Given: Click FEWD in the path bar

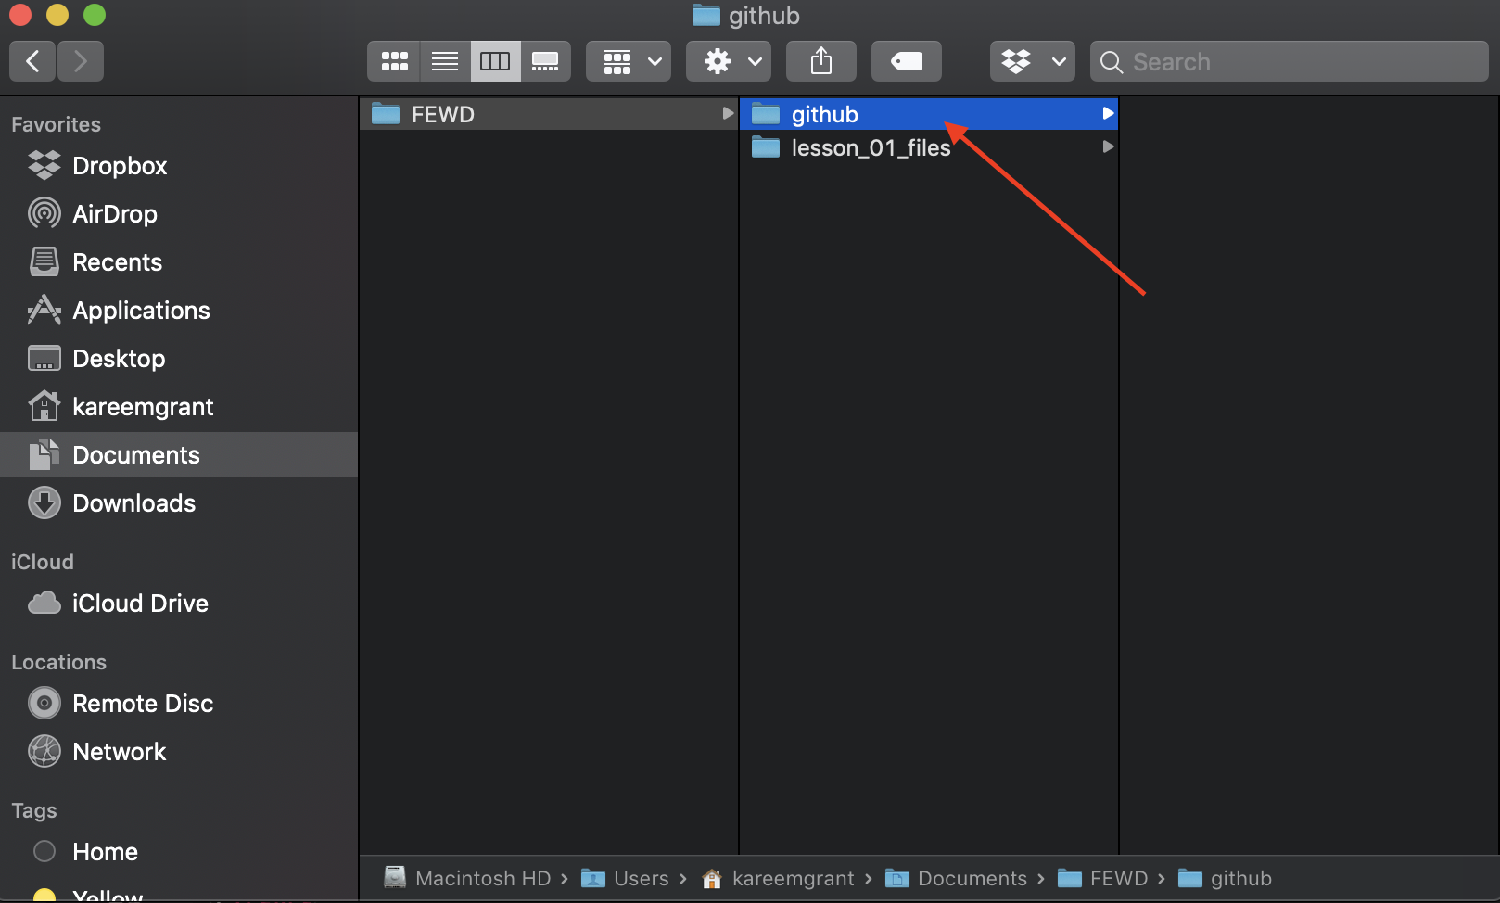Looking at the screenshot, I should pyautogui.click(x=1102, y=878).
